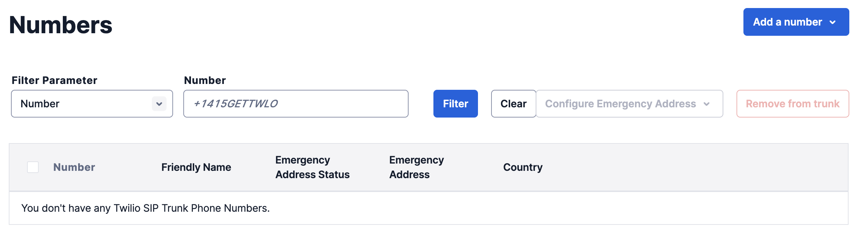Tick the select-all checkbox in table header
Image resolution: width=861 pixels, height=238 pixels.
point(33,167)
